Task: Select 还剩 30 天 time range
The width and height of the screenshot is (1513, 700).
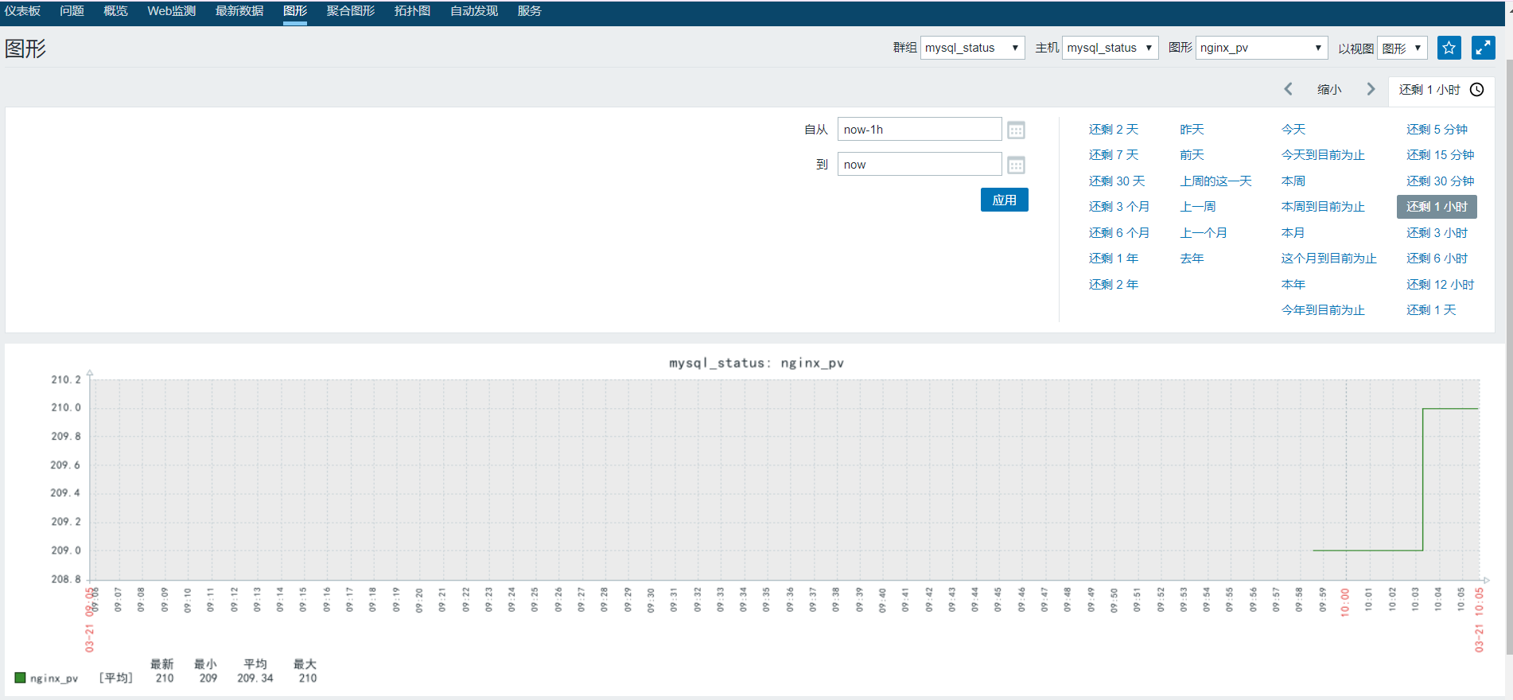Action: point(1117,181)
